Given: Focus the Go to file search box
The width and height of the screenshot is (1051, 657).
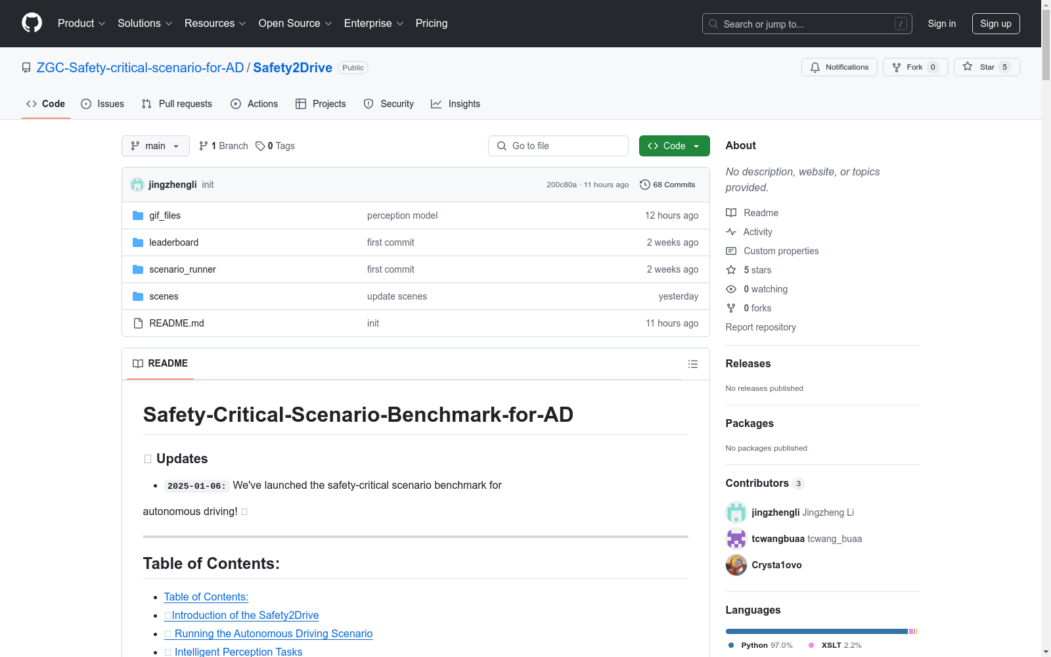Looking at the screenshot, I should (x=558, y=146).
